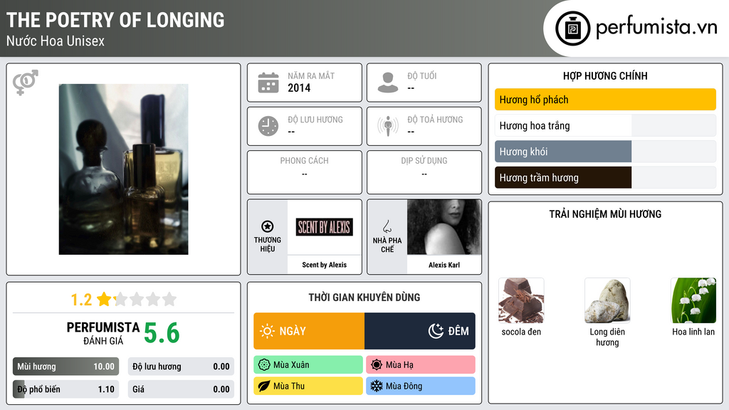
Task: Click the sun icon next to Mùa Hạ
Action: pos(377,365)
